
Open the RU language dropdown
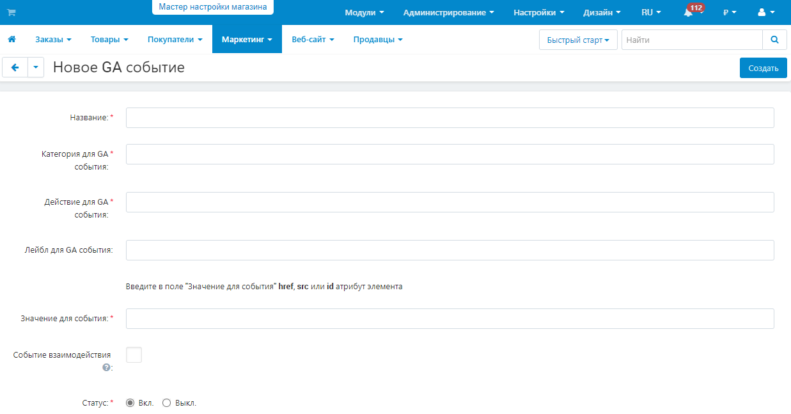click(651, 12)
